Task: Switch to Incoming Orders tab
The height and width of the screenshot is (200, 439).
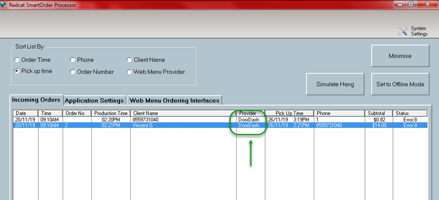Action: pyautogui.click(x=36, y=100)
